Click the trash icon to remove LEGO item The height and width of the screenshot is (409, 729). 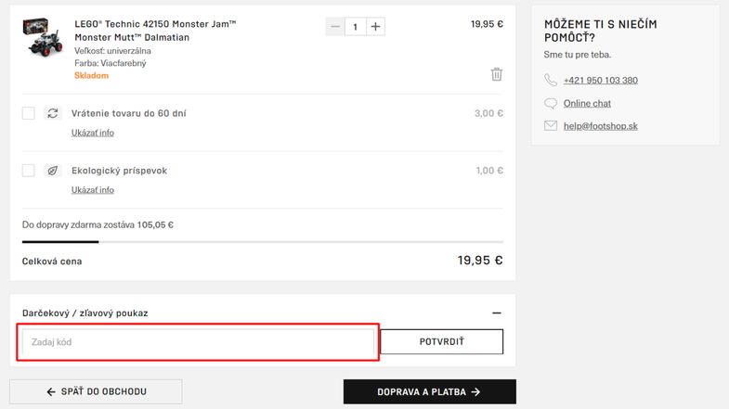tap(497, 74)
